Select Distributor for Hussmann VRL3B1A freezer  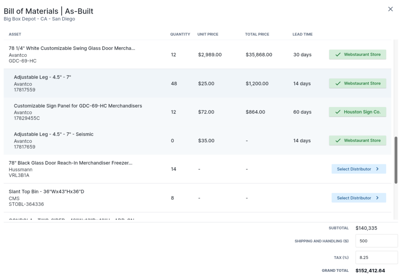pyautogui.click(x=357, y=169)
